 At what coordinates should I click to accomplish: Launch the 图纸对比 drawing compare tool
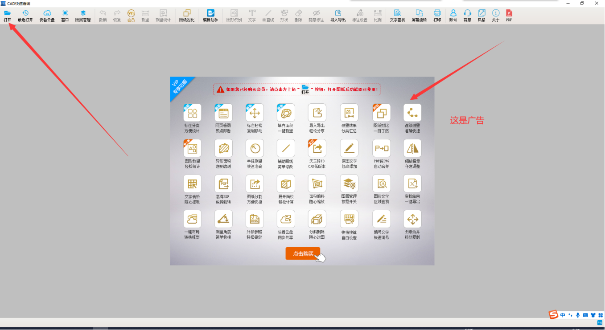point(187,13)
